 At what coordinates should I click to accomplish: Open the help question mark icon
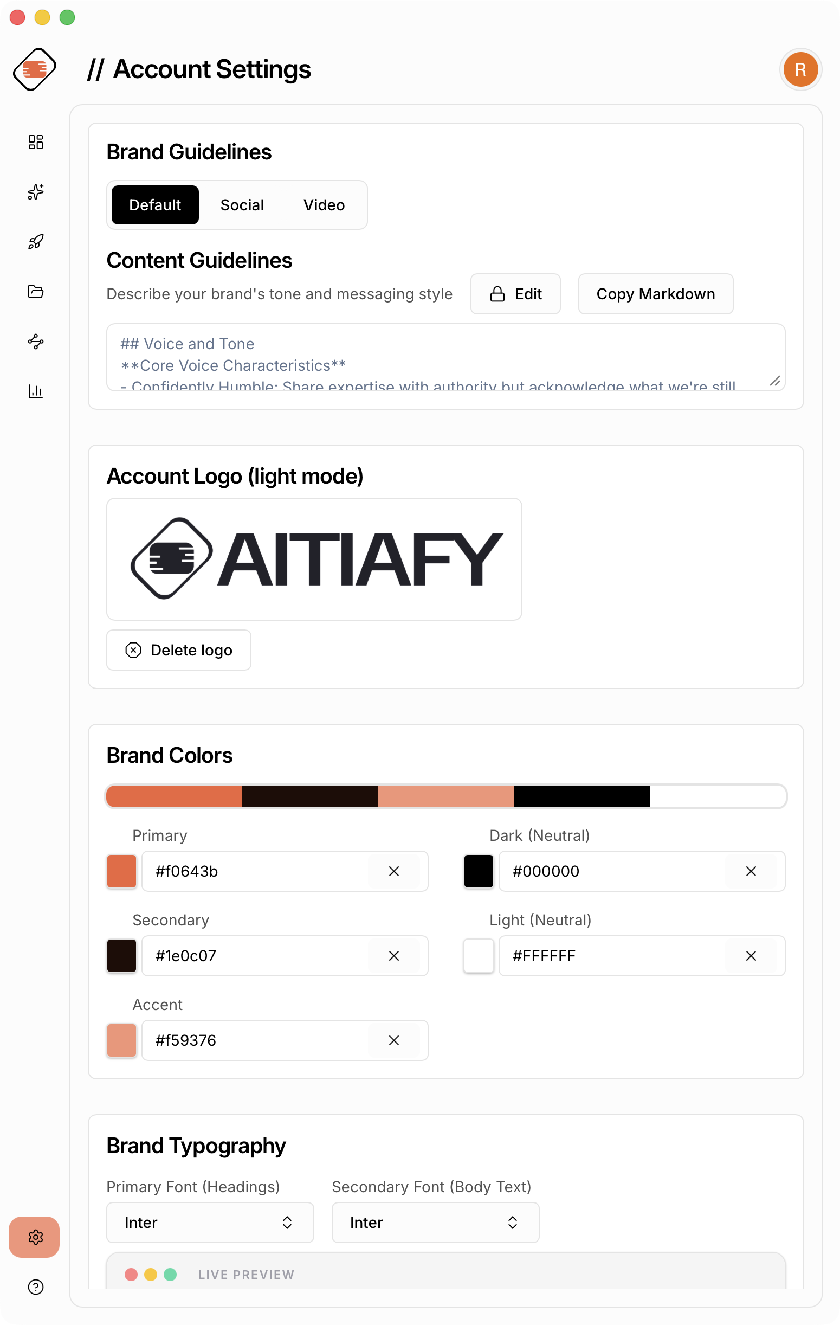click(36, 1287)
